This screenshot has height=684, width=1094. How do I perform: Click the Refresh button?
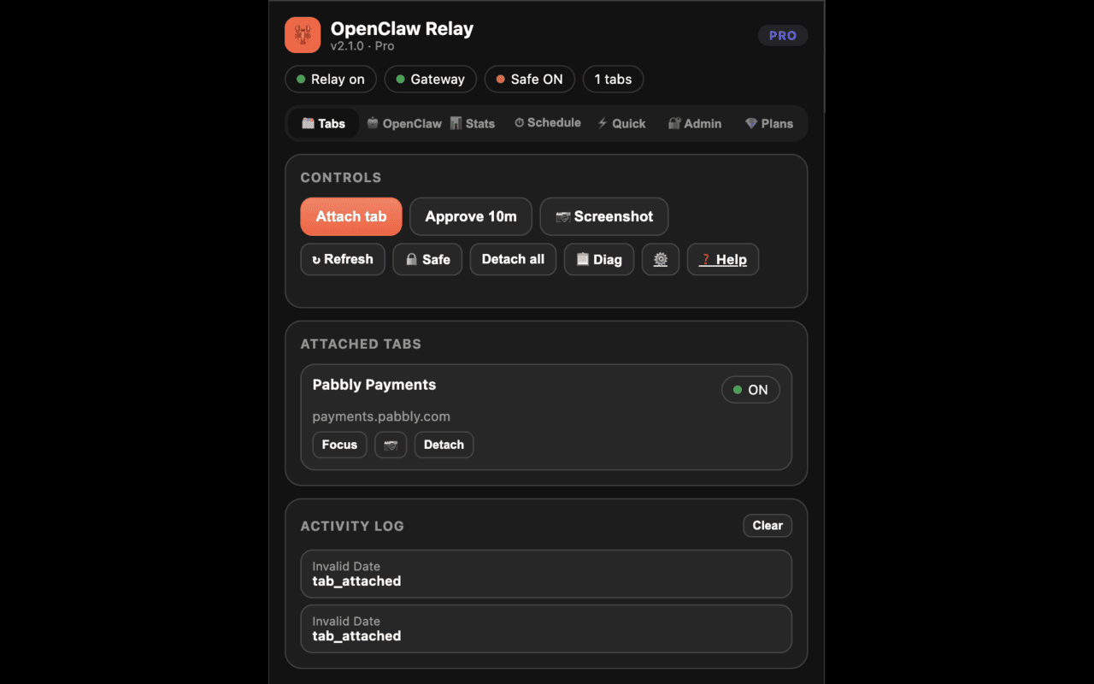click(343, 259)
